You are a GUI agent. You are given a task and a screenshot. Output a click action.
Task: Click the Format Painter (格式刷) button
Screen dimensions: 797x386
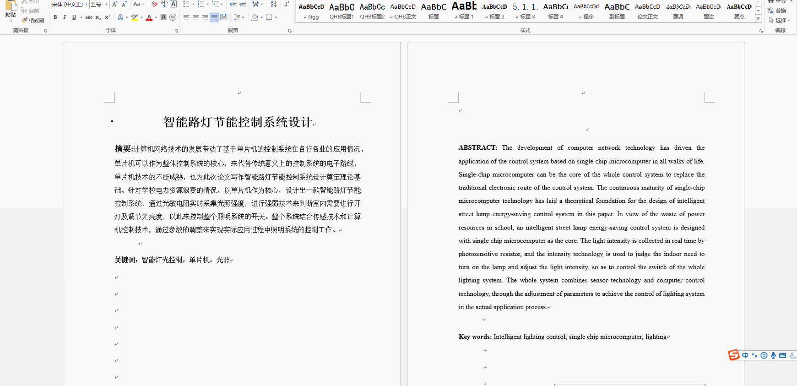[33, 20]
